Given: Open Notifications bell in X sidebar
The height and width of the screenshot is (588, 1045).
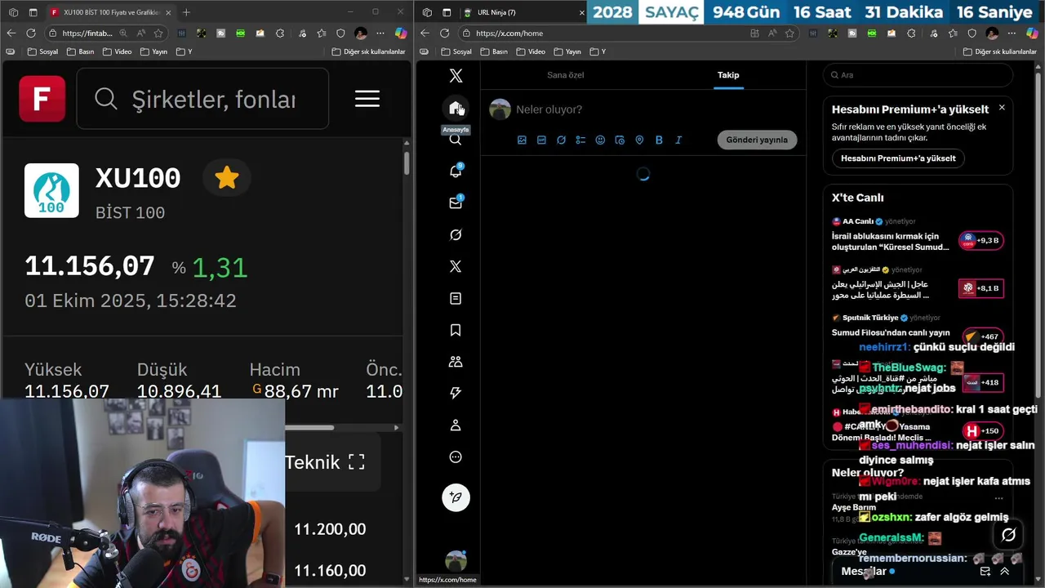Looking at the screenshot, I should click(x=456, y=171).
